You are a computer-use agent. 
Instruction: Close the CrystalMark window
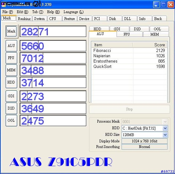171,5
